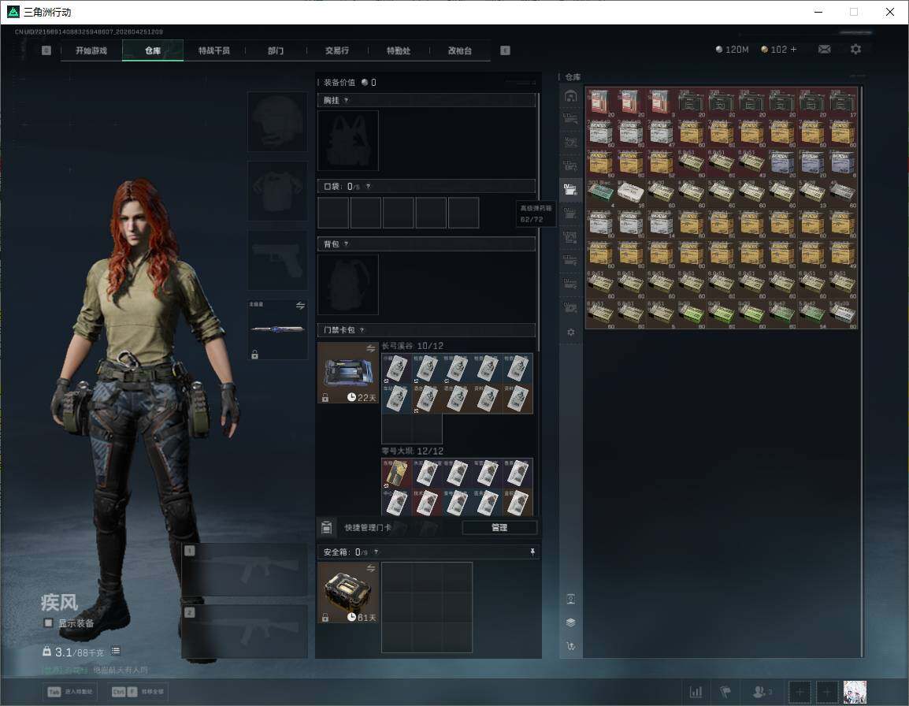
Task: Open the mail envelope icon
Action: click(x=824, y=50)
